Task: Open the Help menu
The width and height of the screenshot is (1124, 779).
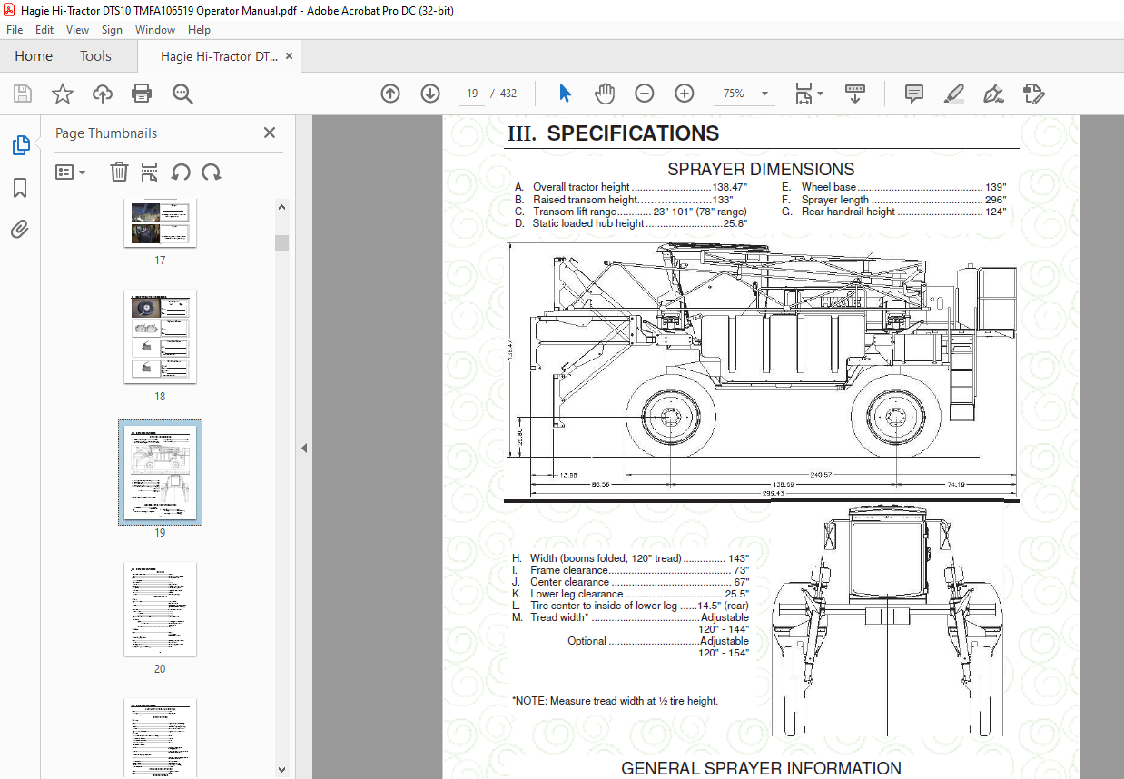Action: pos(199,30)
